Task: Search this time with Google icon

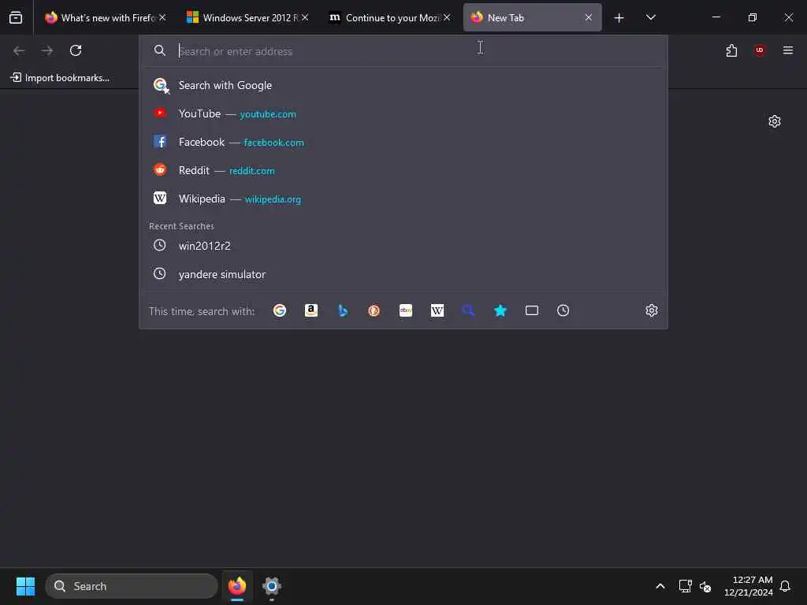Action: 280,310
